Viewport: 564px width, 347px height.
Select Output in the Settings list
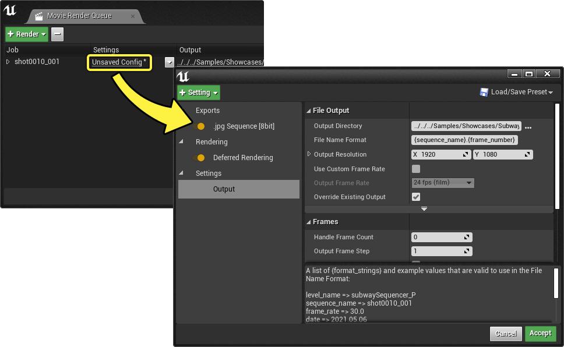(x=224, y=189)
